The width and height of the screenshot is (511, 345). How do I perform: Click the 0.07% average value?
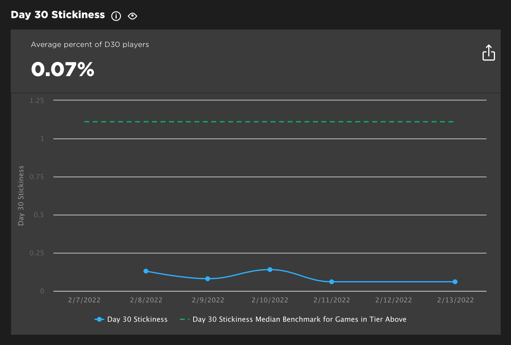tap(63, 69)
